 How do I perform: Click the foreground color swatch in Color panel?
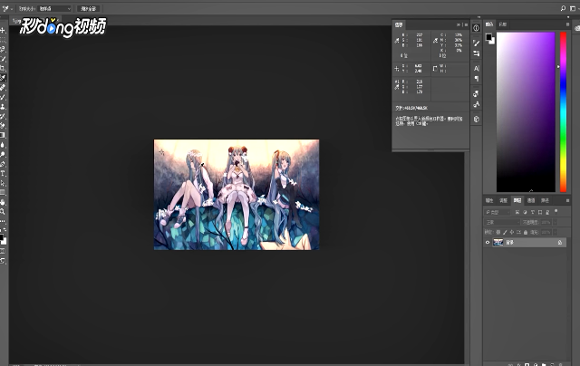[488, 36]
